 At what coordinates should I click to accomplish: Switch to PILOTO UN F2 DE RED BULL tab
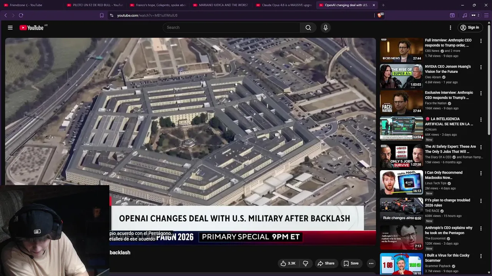point(94,5)
